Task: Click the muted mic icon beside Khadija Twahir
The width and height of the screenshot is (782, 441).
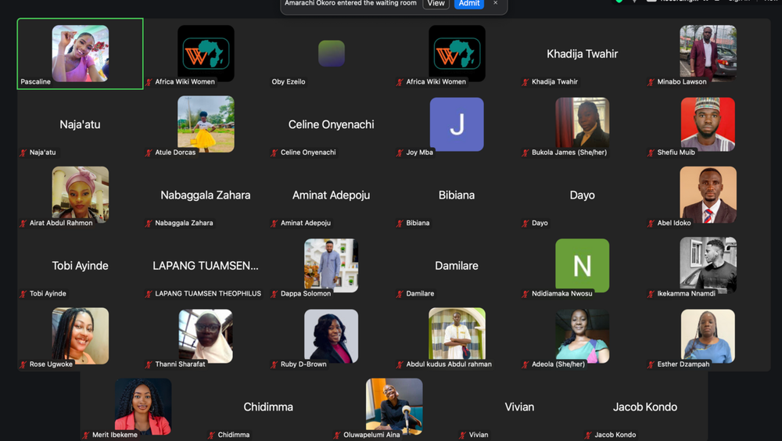Action: tap(526, 82)
